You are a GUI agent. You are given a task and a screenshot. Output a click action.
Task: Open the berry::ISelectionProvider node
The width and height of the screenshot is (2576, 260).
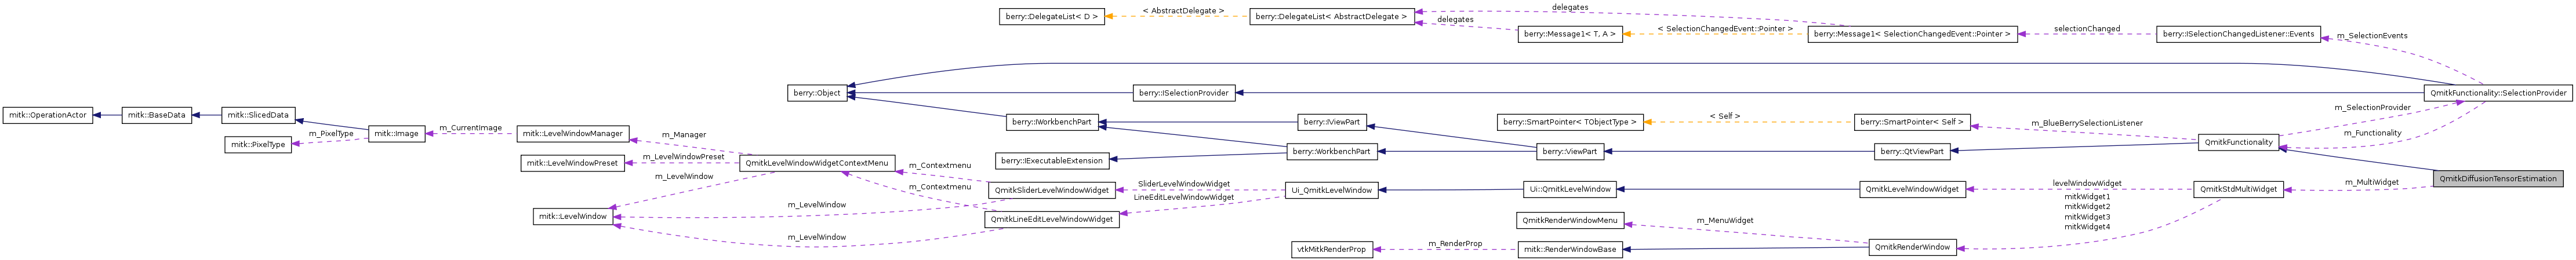pos(1184,93)
